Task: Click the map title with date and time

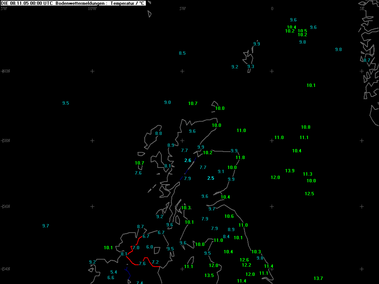Action: click(x=73, y=3)
